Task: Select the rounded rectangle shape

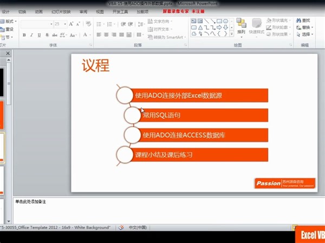Action: point(194,28)
